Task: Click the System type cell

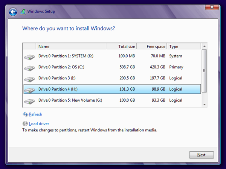Action: [x=176, y=56]
